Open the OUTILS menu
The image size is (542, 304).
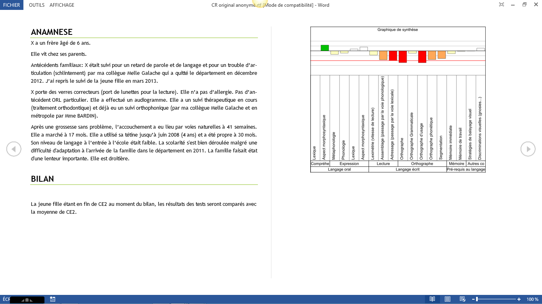[x=37, y=5]
